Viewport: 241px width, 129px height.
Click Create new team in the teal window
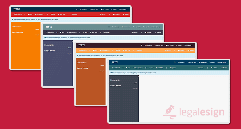pos(192,62)
